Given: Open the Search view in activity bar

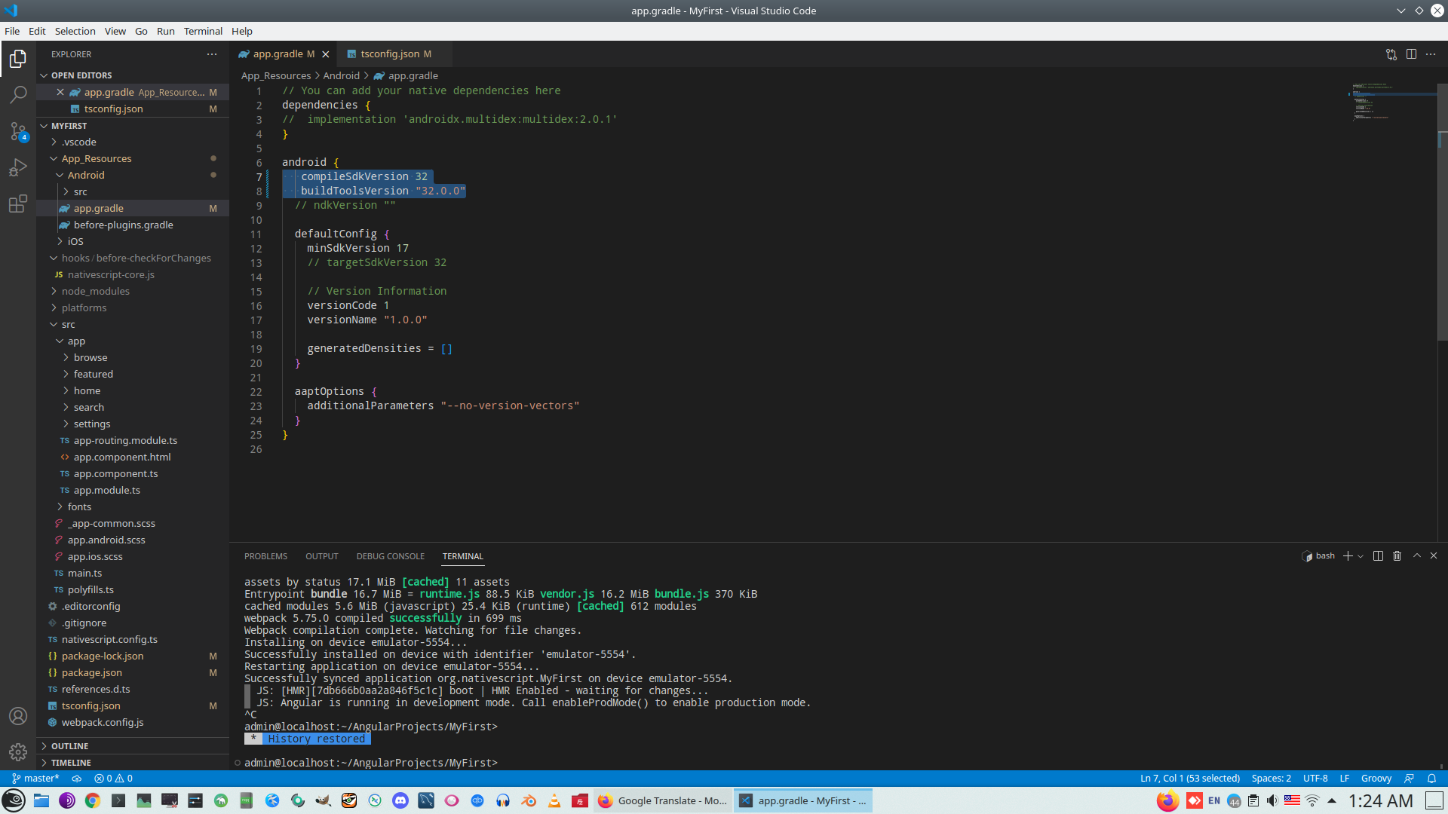Looking at the screenshot, I should pyautogui.click(x=18, y=95).
